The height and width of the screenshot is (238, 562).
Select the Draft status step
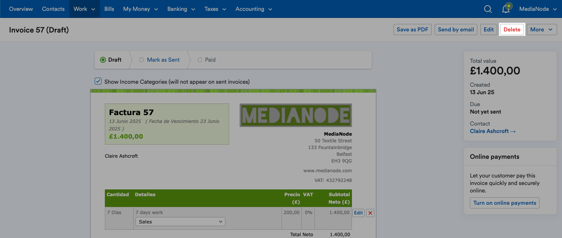click(111, 60)
